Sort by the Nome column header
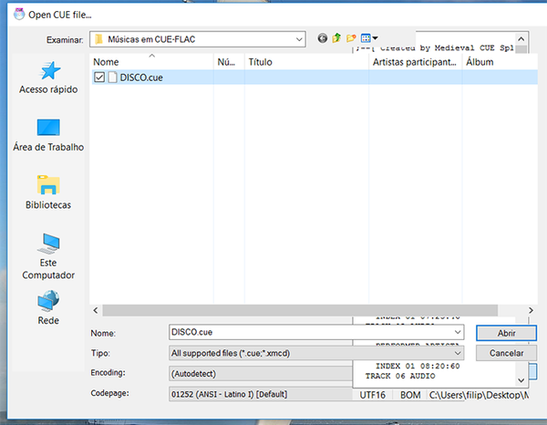The height and width of the screenshot is (425, 547). (x=151, y=62)
